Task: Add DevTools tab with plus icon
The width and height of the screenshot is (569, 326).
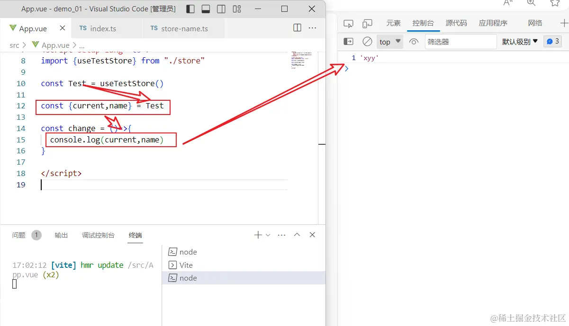Action: [564, 23]
